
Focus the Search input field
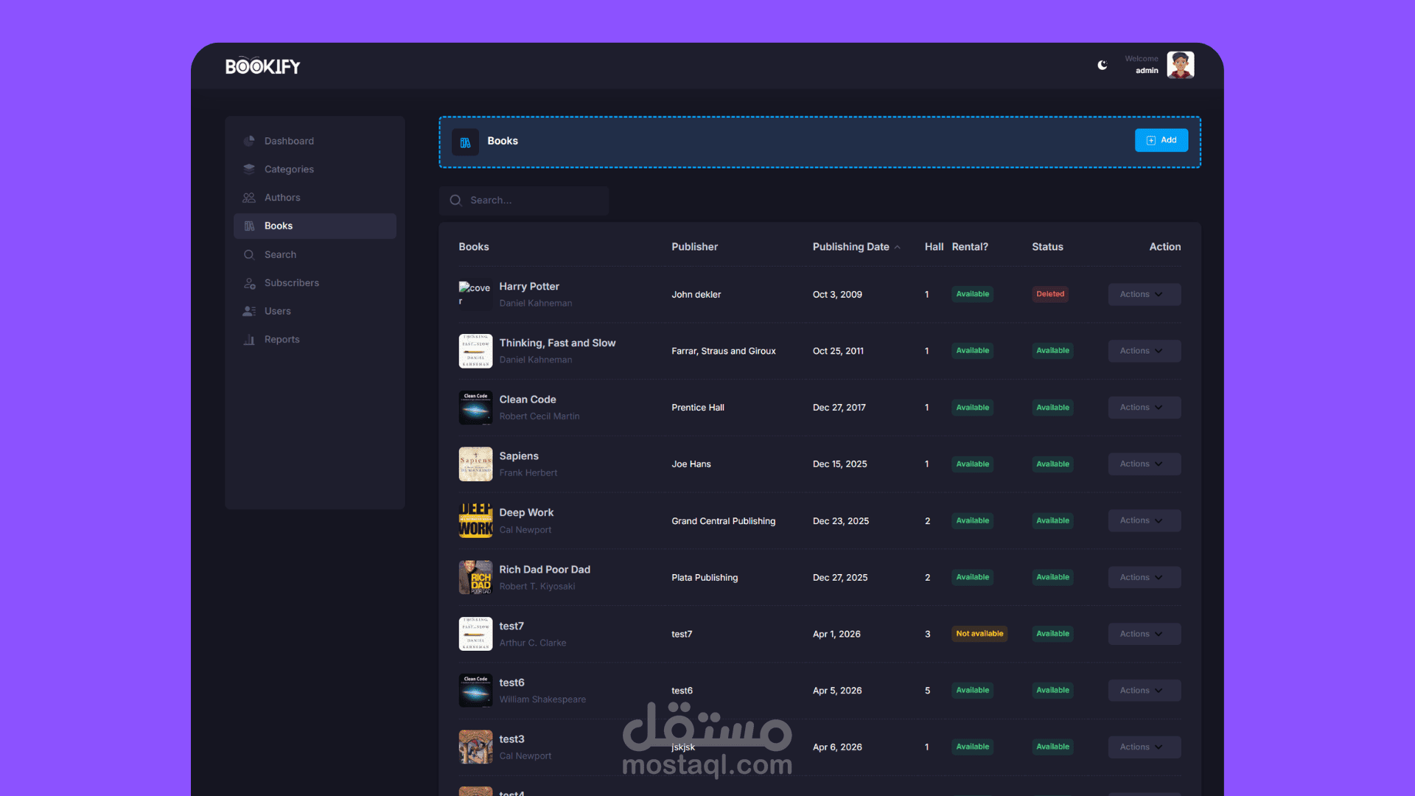tap(524, 200)
